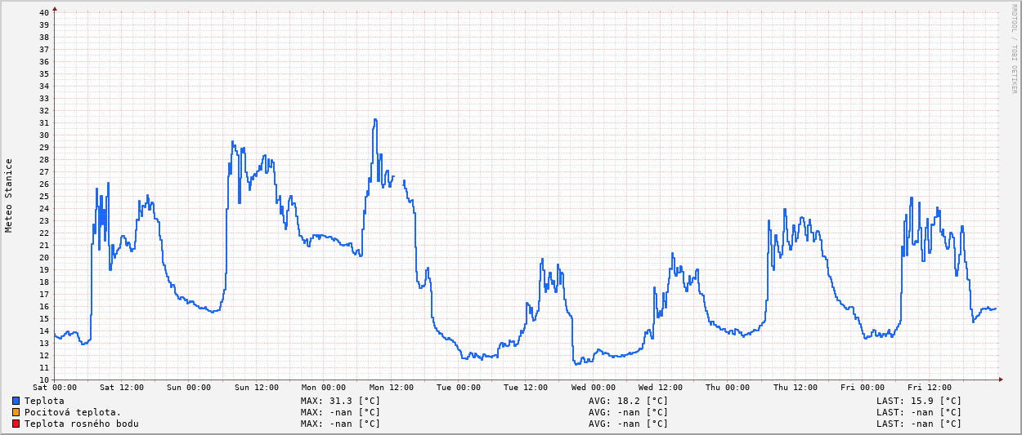Click the Sun 00:00 time label
This screenshot has height=435, width=1022.
189,388
